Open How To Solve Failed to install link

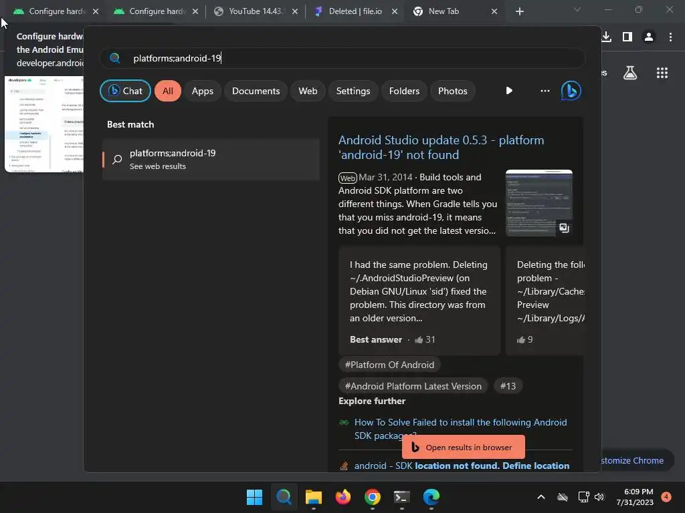point(460,429)
